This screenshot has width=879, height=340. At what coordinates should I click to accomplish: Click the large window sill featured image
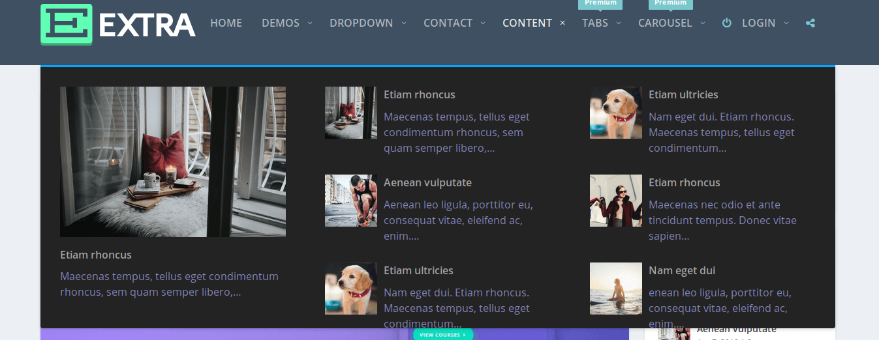(172, 162)
